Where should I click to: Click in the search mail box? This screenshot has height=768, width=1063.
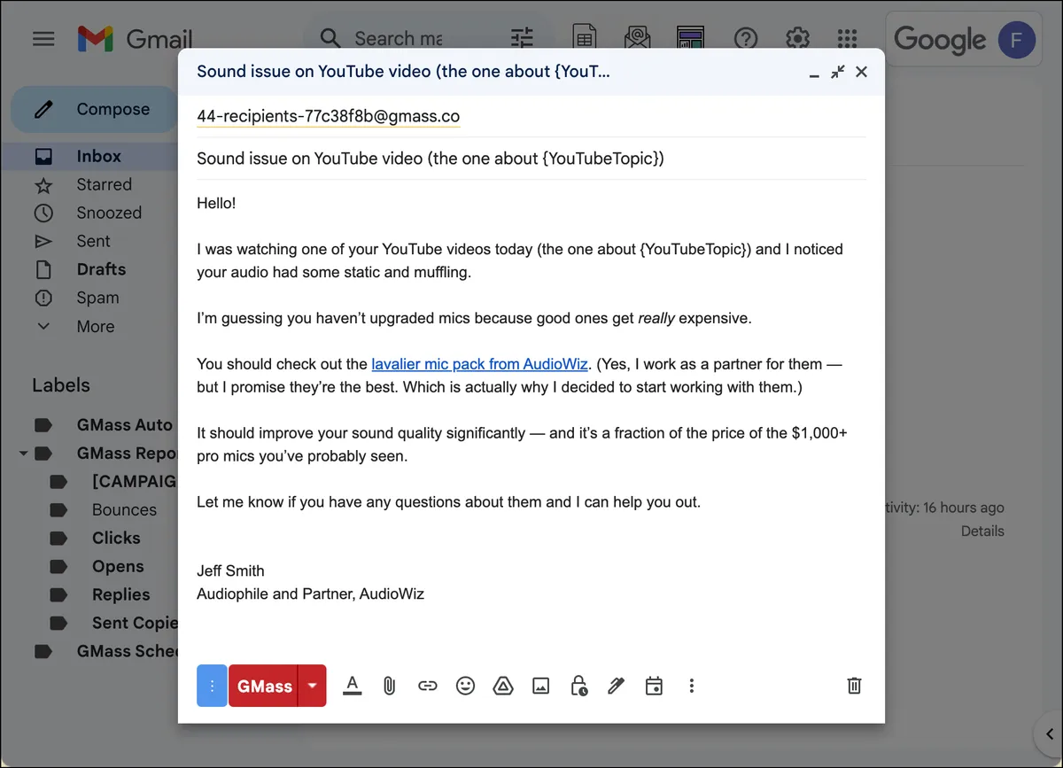[x=398, y=39]
